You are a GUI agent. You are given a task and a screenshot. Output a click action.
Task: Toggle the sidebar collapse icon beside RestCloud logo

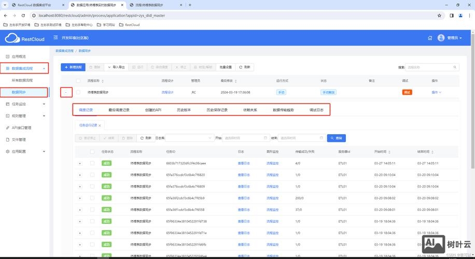(x=56, y=38)
